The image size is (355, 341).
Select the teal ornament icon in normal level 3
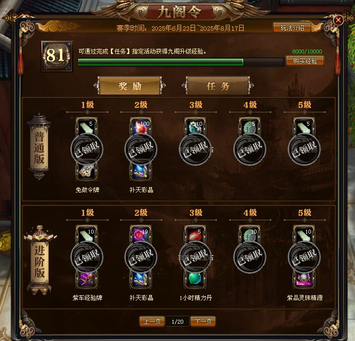click(195, 126)
